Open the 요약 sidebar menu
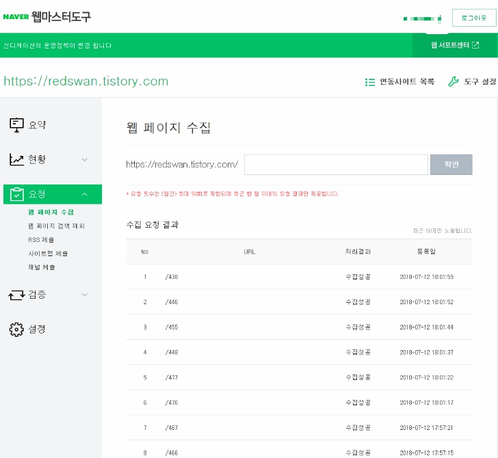The height and width of the screenshot is (458, 498). (x=37, y=125)
